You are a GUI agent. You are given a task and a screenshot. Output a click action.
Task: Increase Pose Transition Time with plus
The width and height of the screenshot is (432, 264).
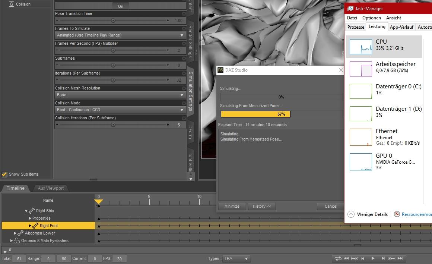168,21
